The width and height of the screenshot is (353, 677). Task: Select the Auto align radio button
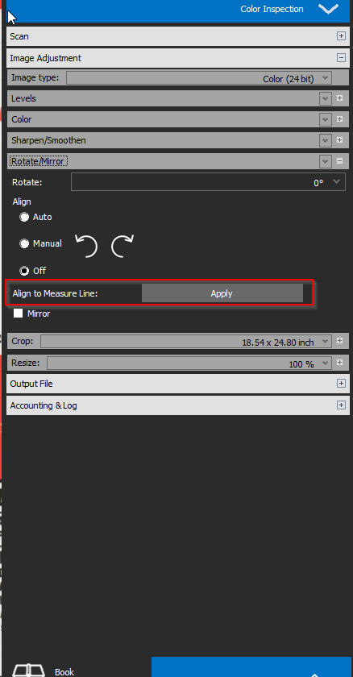24,217
